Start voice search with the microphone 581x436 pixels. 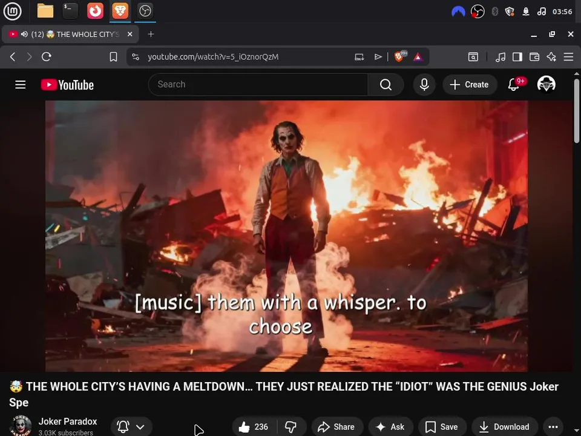424,85
